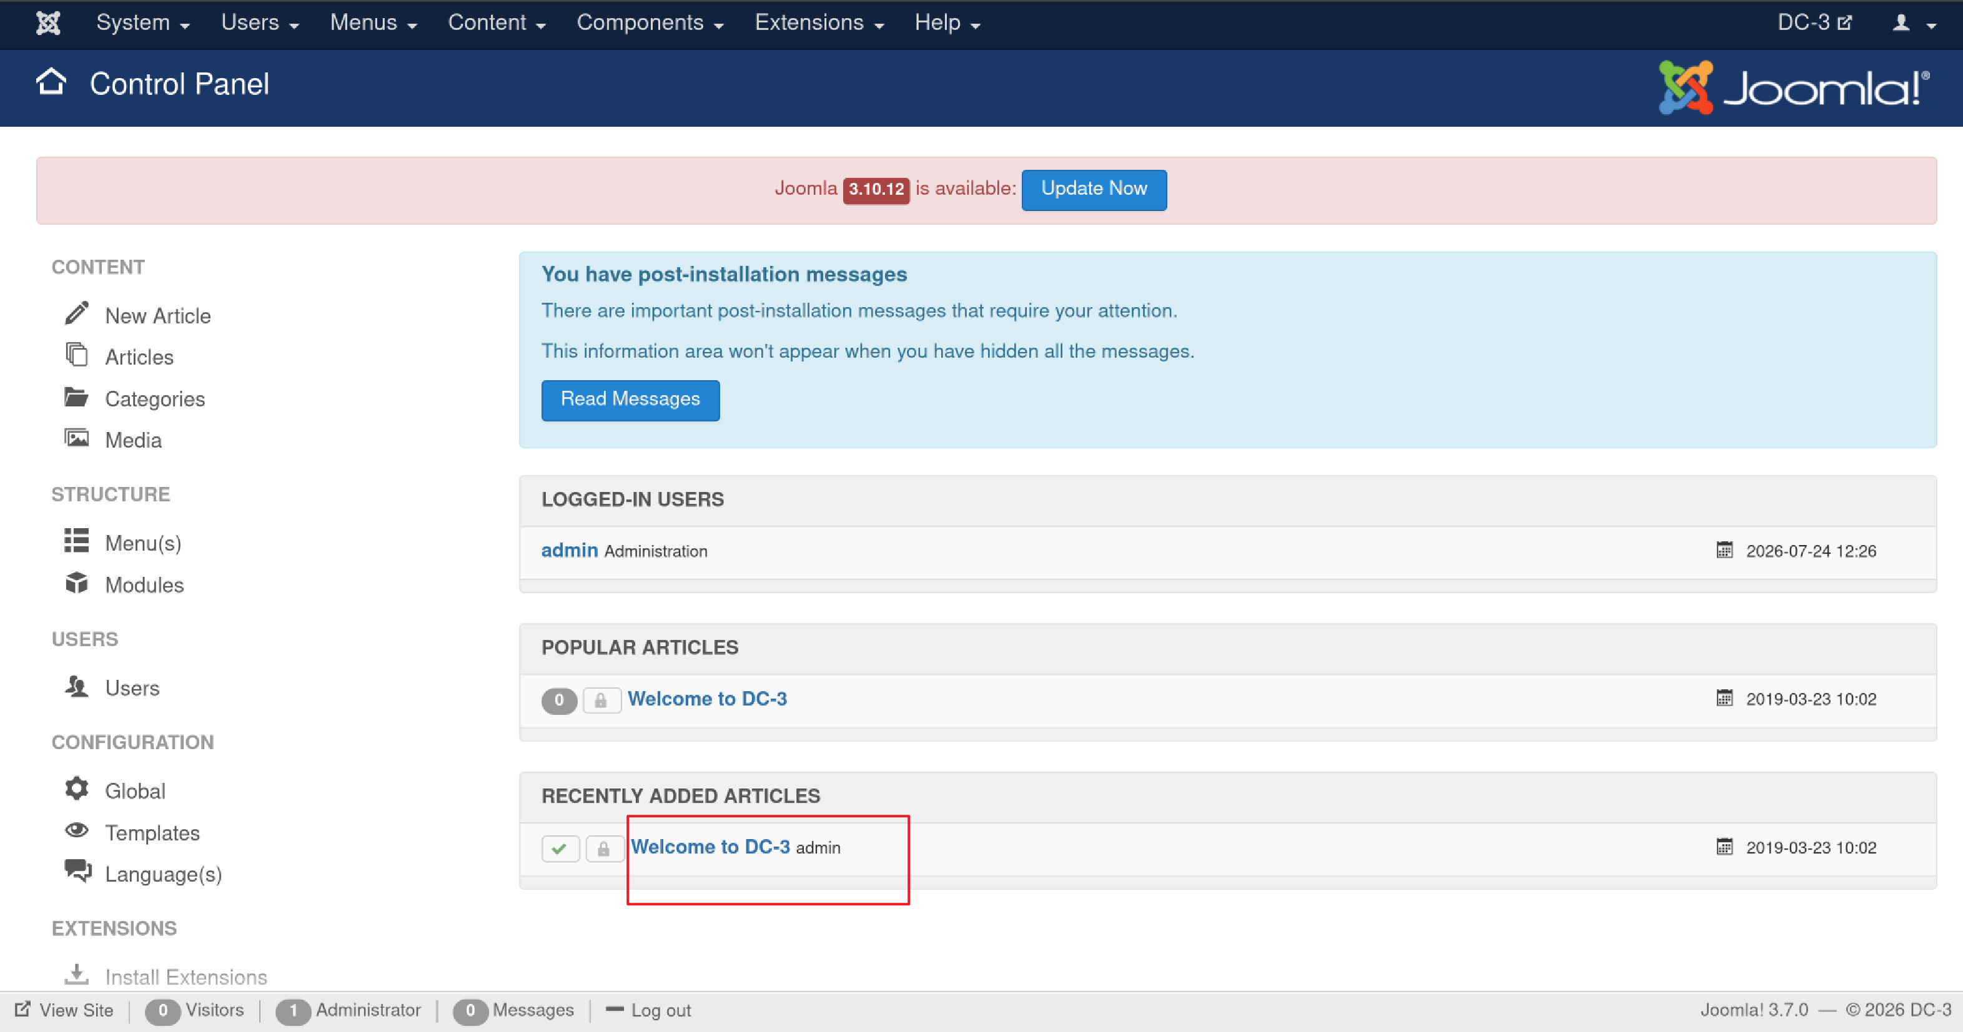
Task: Toggle published checkmark for recently added article
Action: pyautogui.click(x=560, y=848)
